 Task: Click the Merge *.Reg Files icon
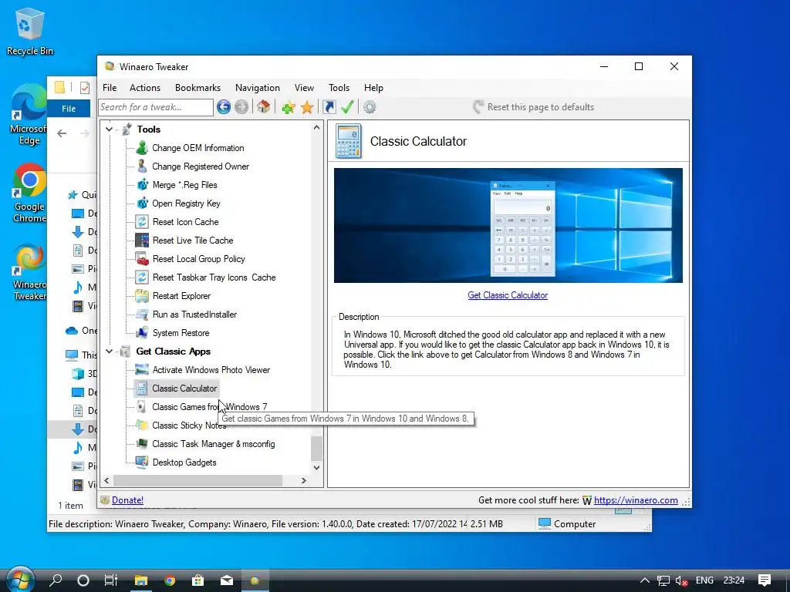coord(142,185)
